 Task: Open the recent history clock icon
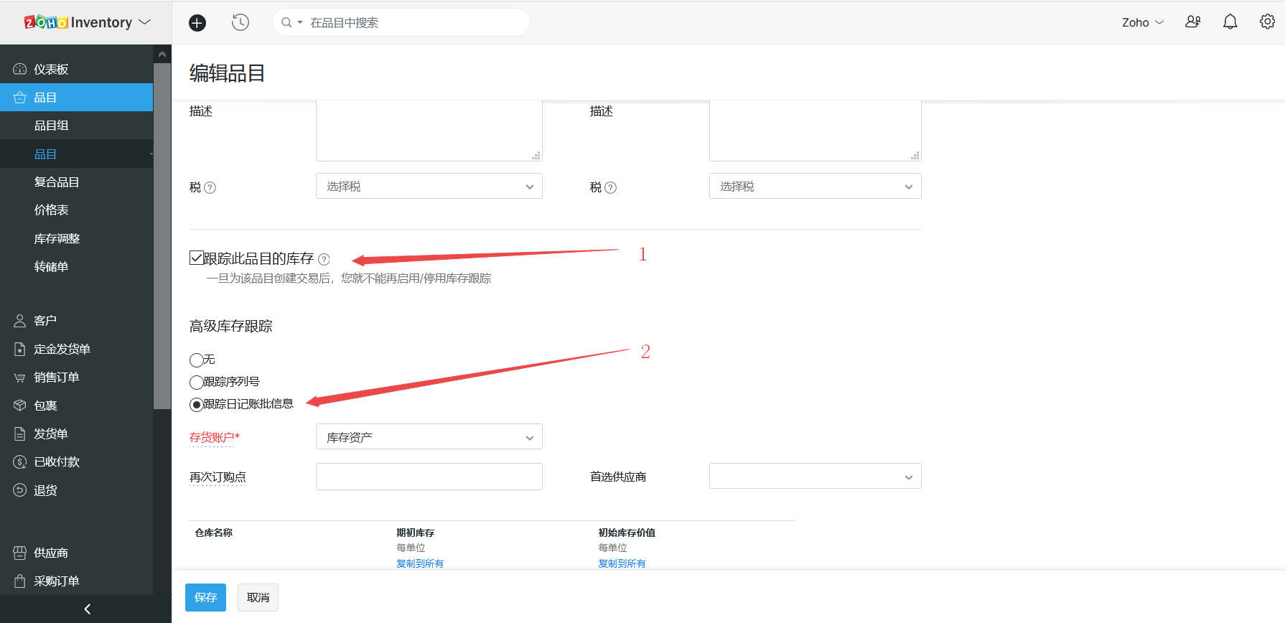coord(240,23)
